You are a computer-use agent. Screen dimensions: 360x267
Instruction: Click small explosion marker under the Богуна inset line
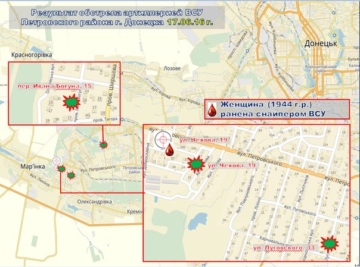pyautogui.click(x=103, y=145)
